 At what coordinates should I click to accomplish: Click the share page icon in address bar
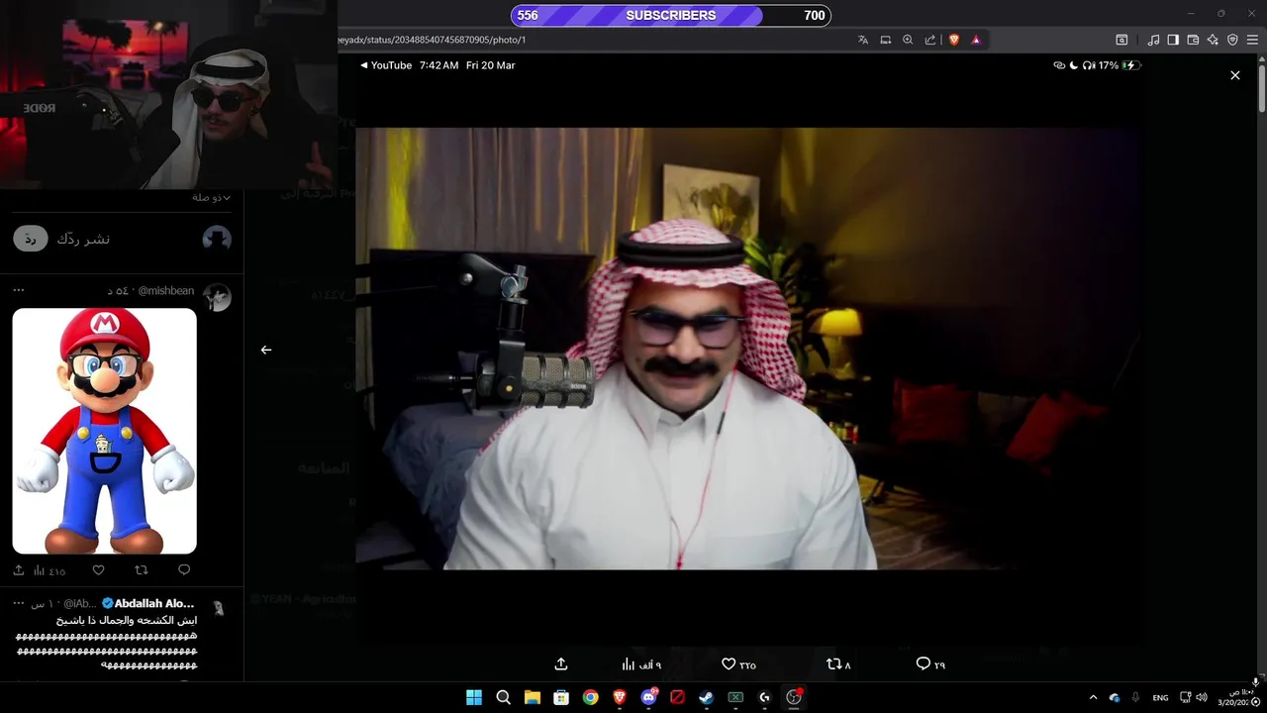(x=930, y=40)
